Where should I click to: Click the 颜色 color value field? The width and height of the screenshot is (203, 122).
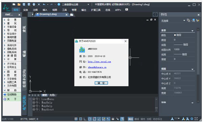click(x=184, y=35)
